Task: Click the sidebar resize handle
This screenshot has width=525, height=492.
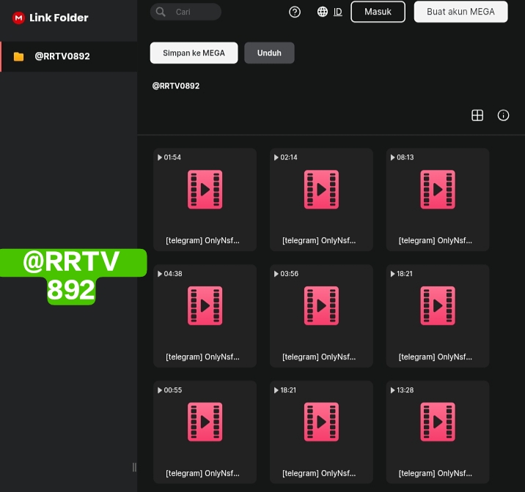Action: (x=134, y=467)
